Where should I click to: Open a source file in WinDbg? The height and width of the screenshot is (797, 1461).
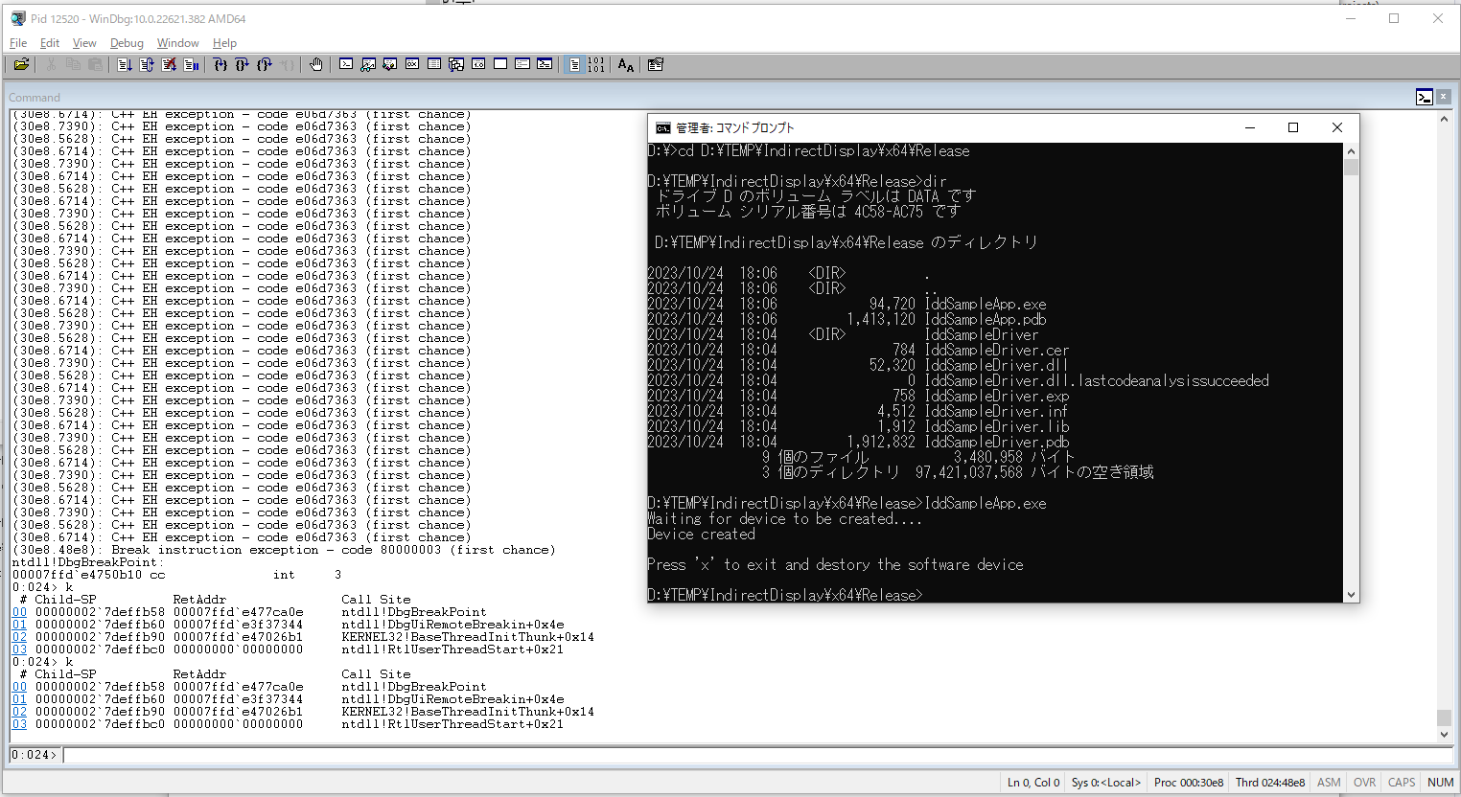point(21,64)
